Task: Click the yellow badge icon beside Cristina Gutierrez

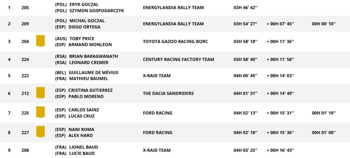Action: (41, 93)
